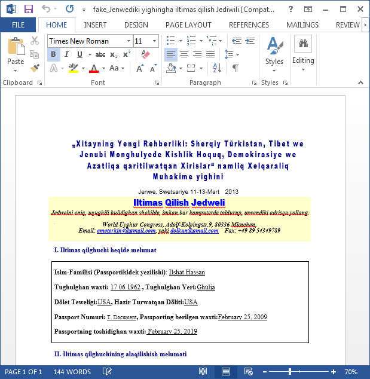Center align the paragraph

click(x=184, y=54)
